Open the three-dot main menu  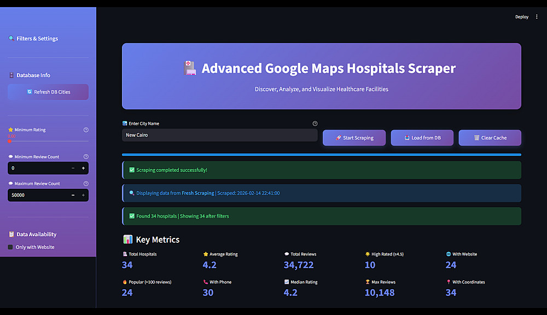tap(537, 17)
